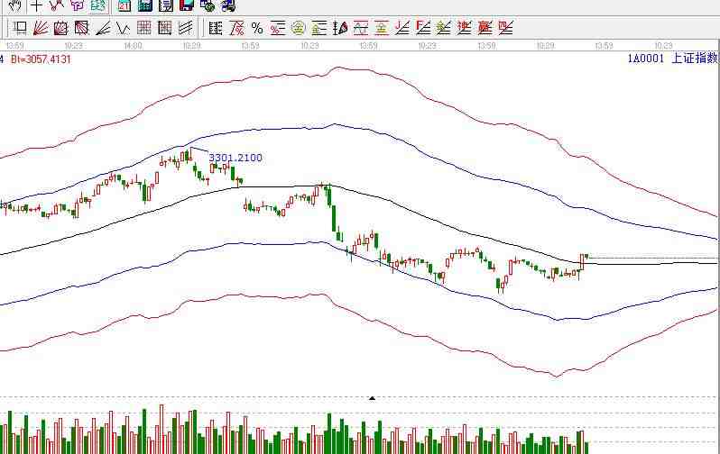Select the black speed-lines fan tool

coord(102,28)
